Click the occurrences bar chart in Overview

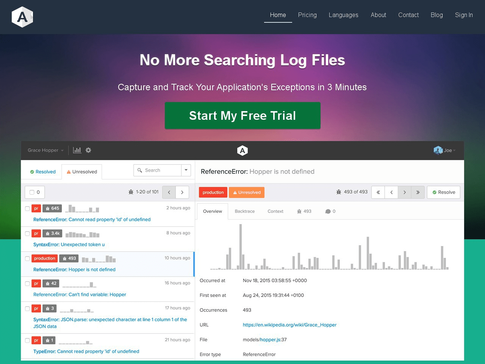coord(329,247)
